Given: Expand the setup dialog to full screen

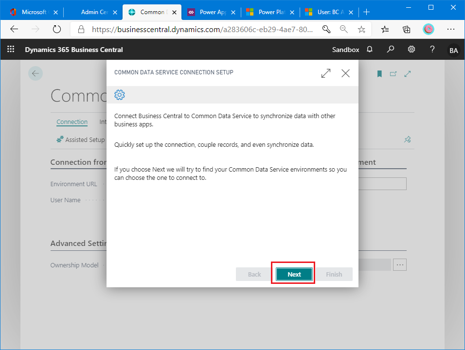Looking at the screenshot, I should (x=325, y=73).
